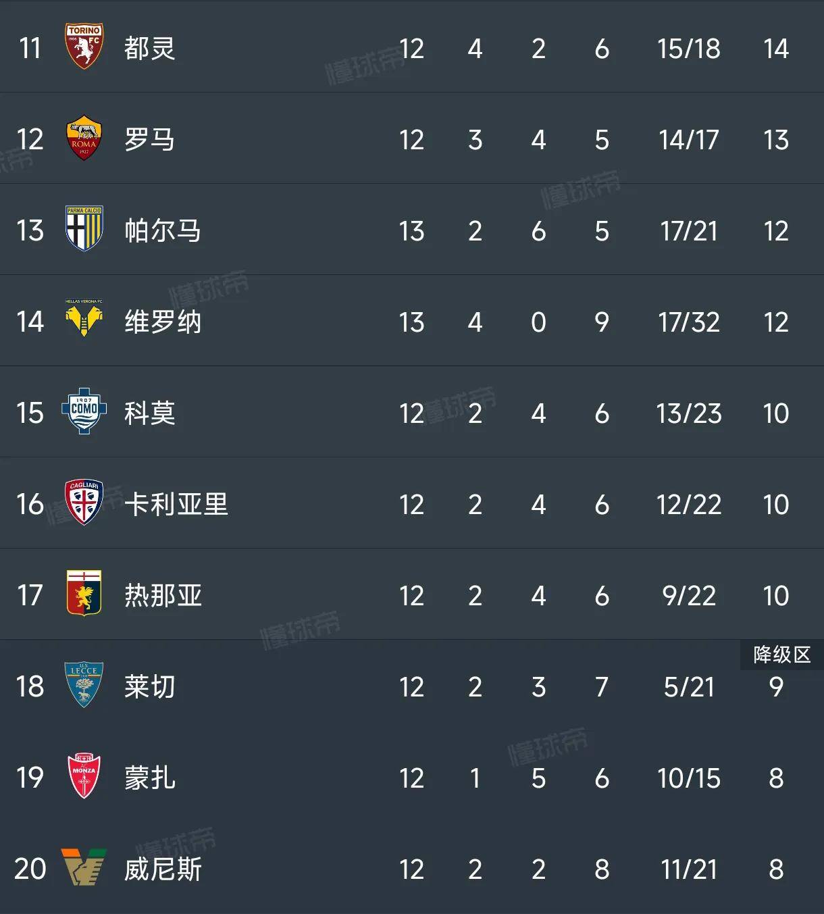Image resolution: width=824 pixels, height=914 pixels.
Task: Open the 莱切 team page
Action: 149,686
